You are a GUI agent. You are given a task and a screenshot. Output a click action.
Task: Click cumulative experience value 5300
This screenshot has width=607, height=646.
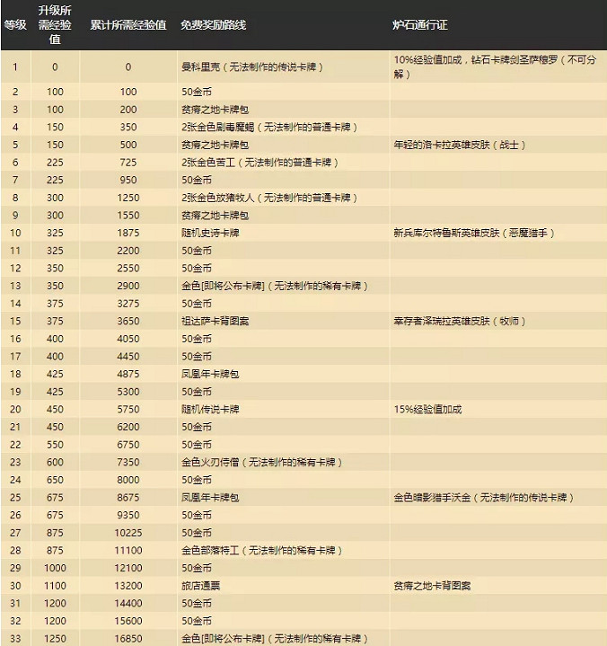(128, 392)
